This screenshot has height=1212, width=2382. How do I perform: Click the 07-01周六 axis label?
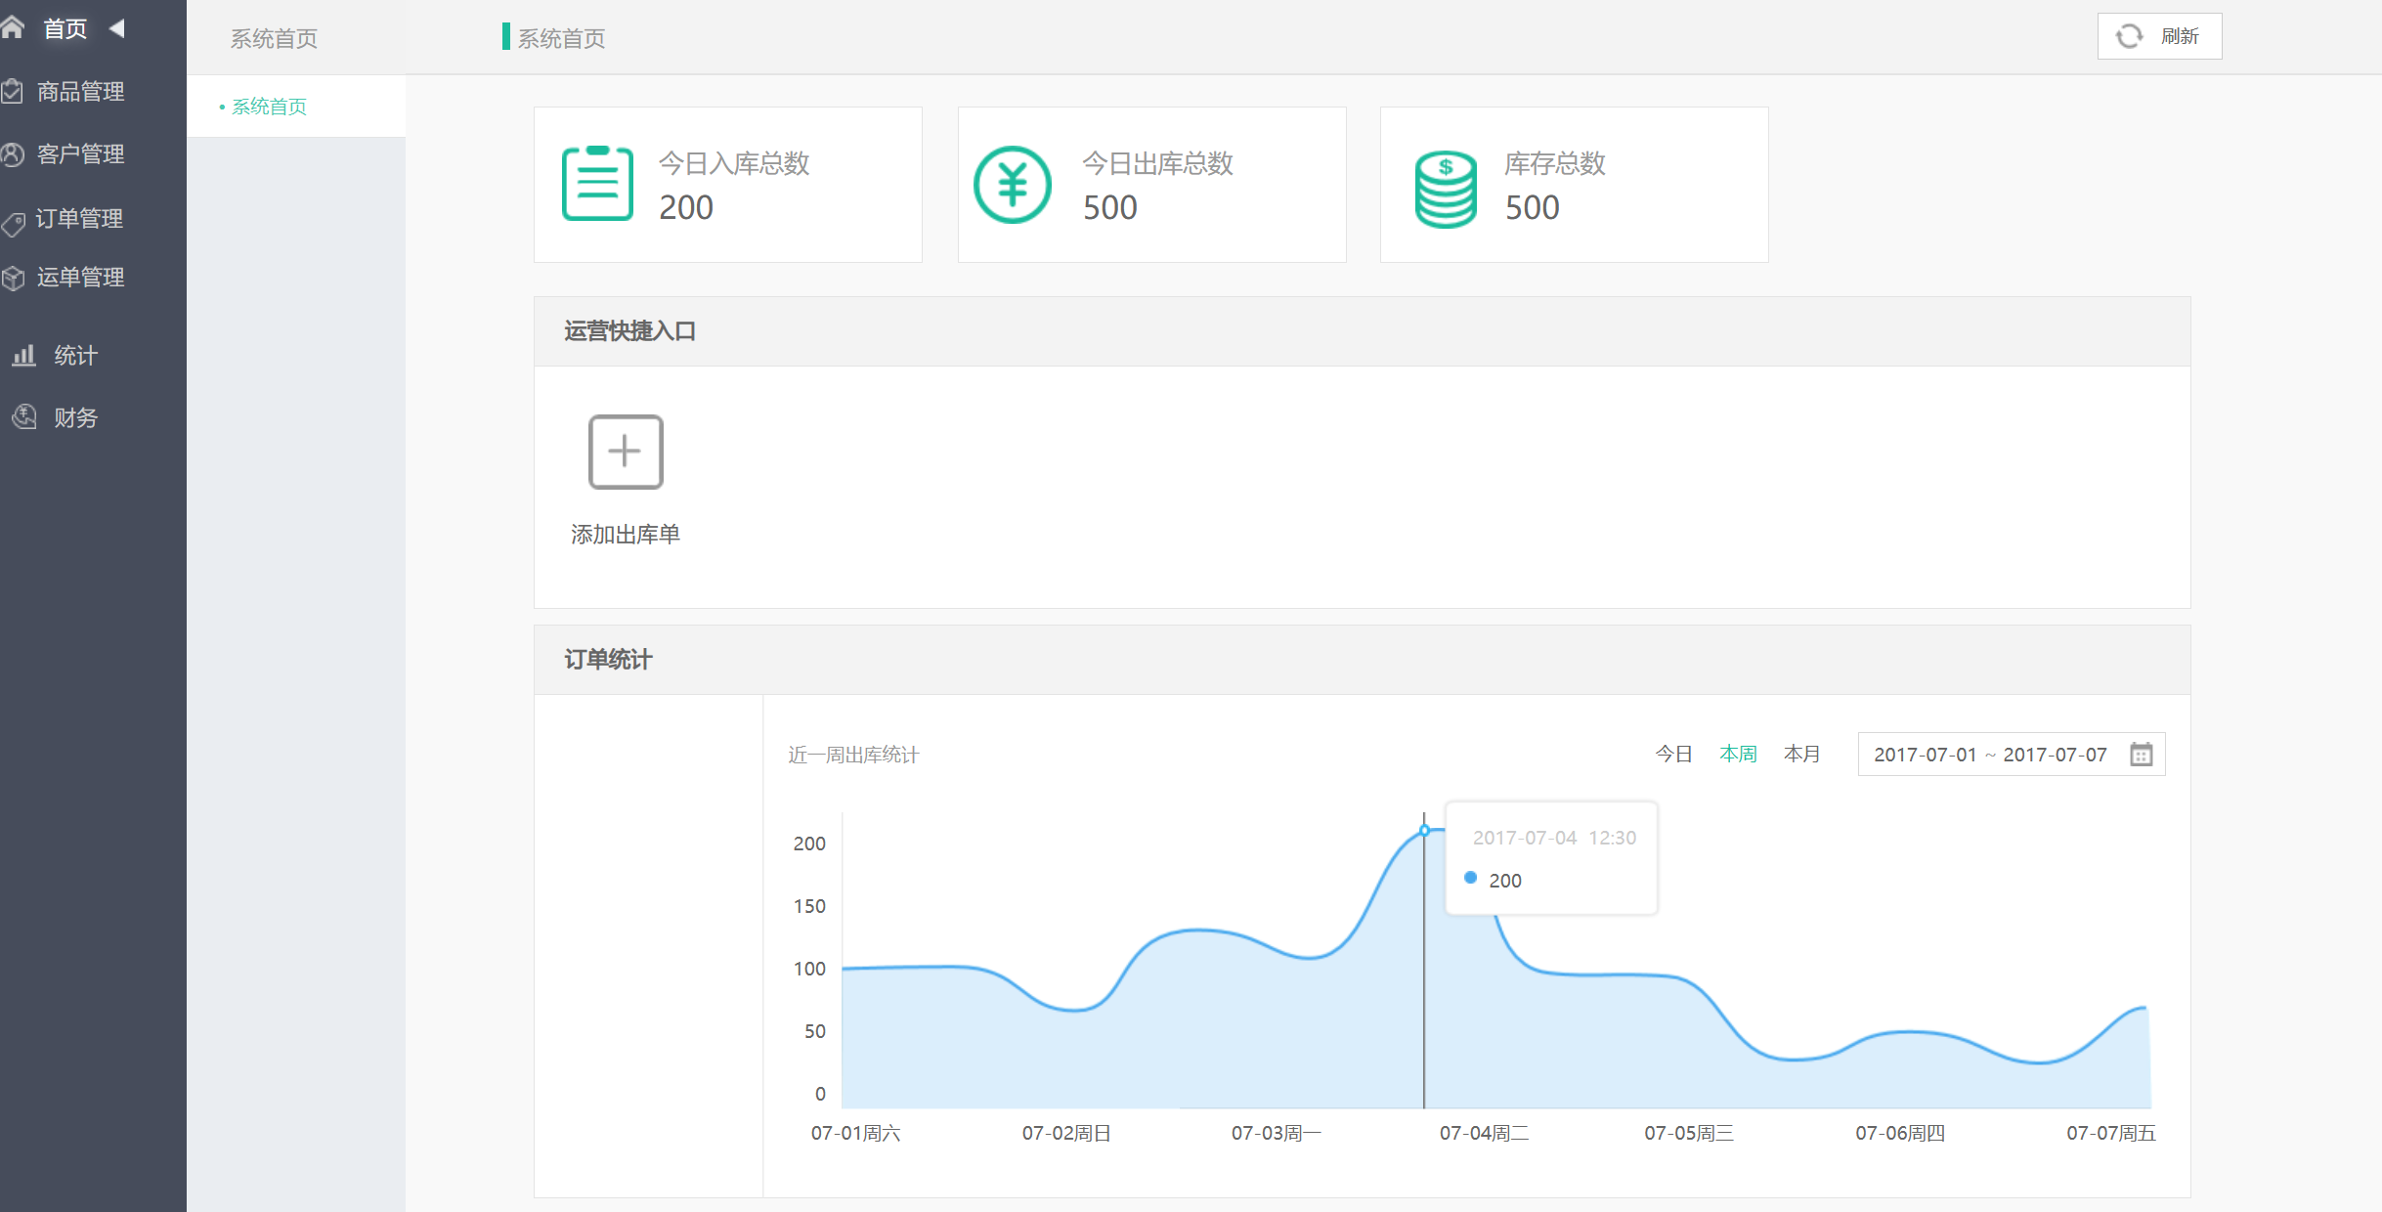pyautogui.click(x=855, y=1133)
